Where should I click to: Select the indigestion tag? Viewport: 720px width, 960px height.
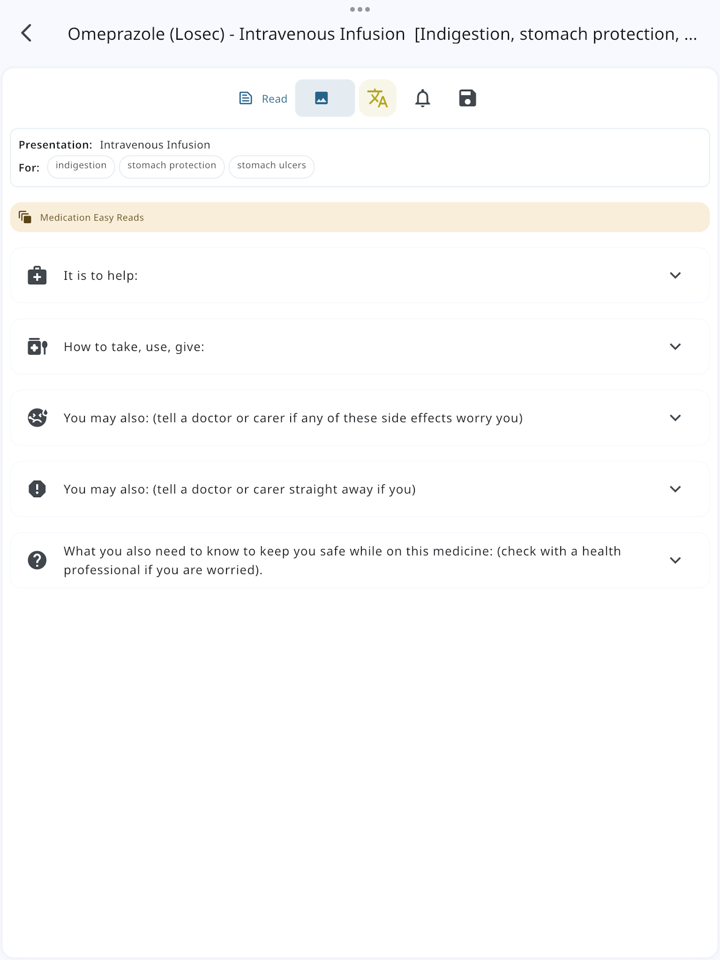[81, 167]
